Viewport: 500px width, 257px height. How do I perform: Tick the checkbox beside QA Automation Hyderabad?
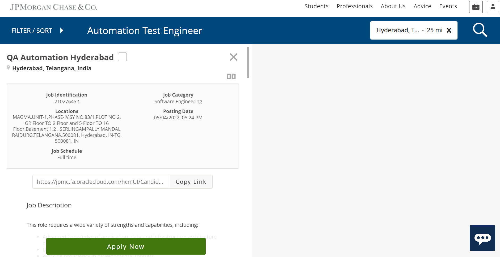(122, 57)
